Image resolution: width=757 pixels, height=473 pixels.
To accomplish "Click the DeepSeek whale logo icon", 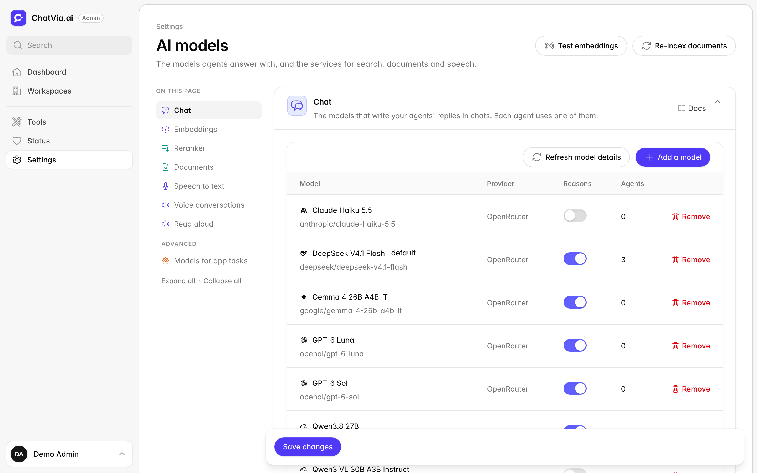I will click(x=304, y=253).
